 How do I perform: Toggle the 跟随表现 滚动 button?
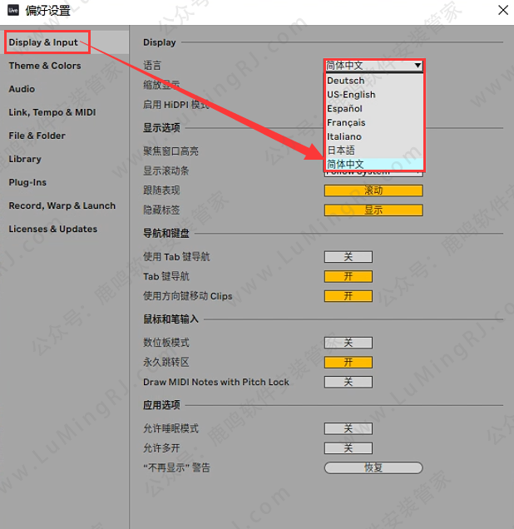[x=373, y=190]
